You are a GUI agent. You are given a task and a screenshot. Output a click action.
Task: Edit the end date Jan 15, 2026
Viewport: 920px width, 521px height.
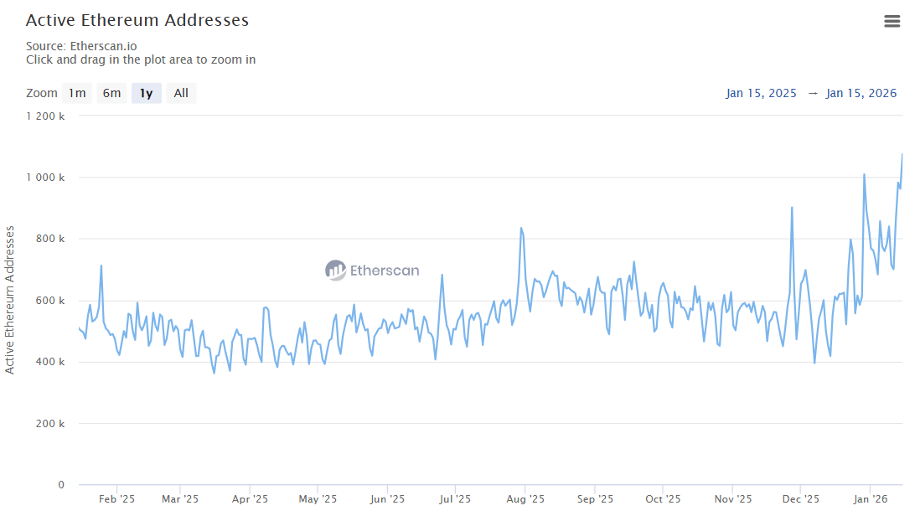861,93
